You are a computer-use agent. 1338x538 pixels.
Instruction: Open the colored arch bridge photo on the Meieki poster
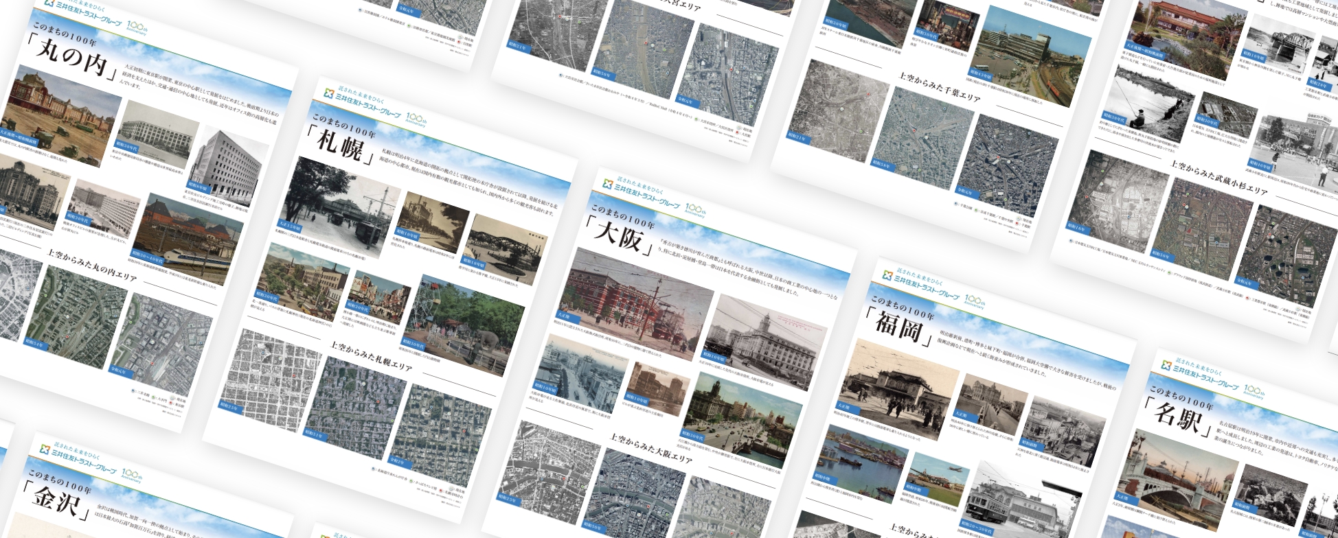click(1179, 480)
